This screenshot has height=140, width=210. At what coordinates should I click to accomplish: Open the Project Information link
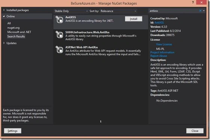162,52
